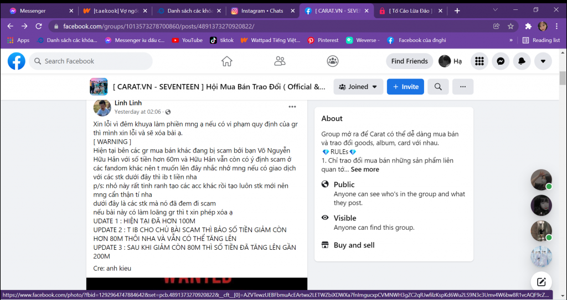Viewport: 567px width, 300px height.
Task: Open post options ellipsis on Linh Linh's post
Action: 292,107
